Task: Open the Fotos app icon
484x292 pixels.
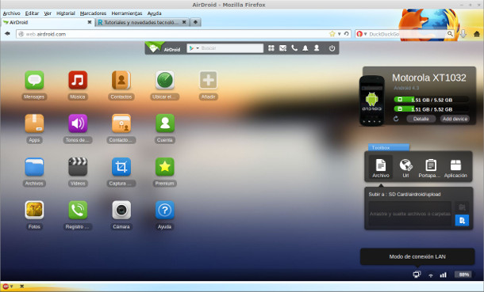Action: click(x=34, y=210)
